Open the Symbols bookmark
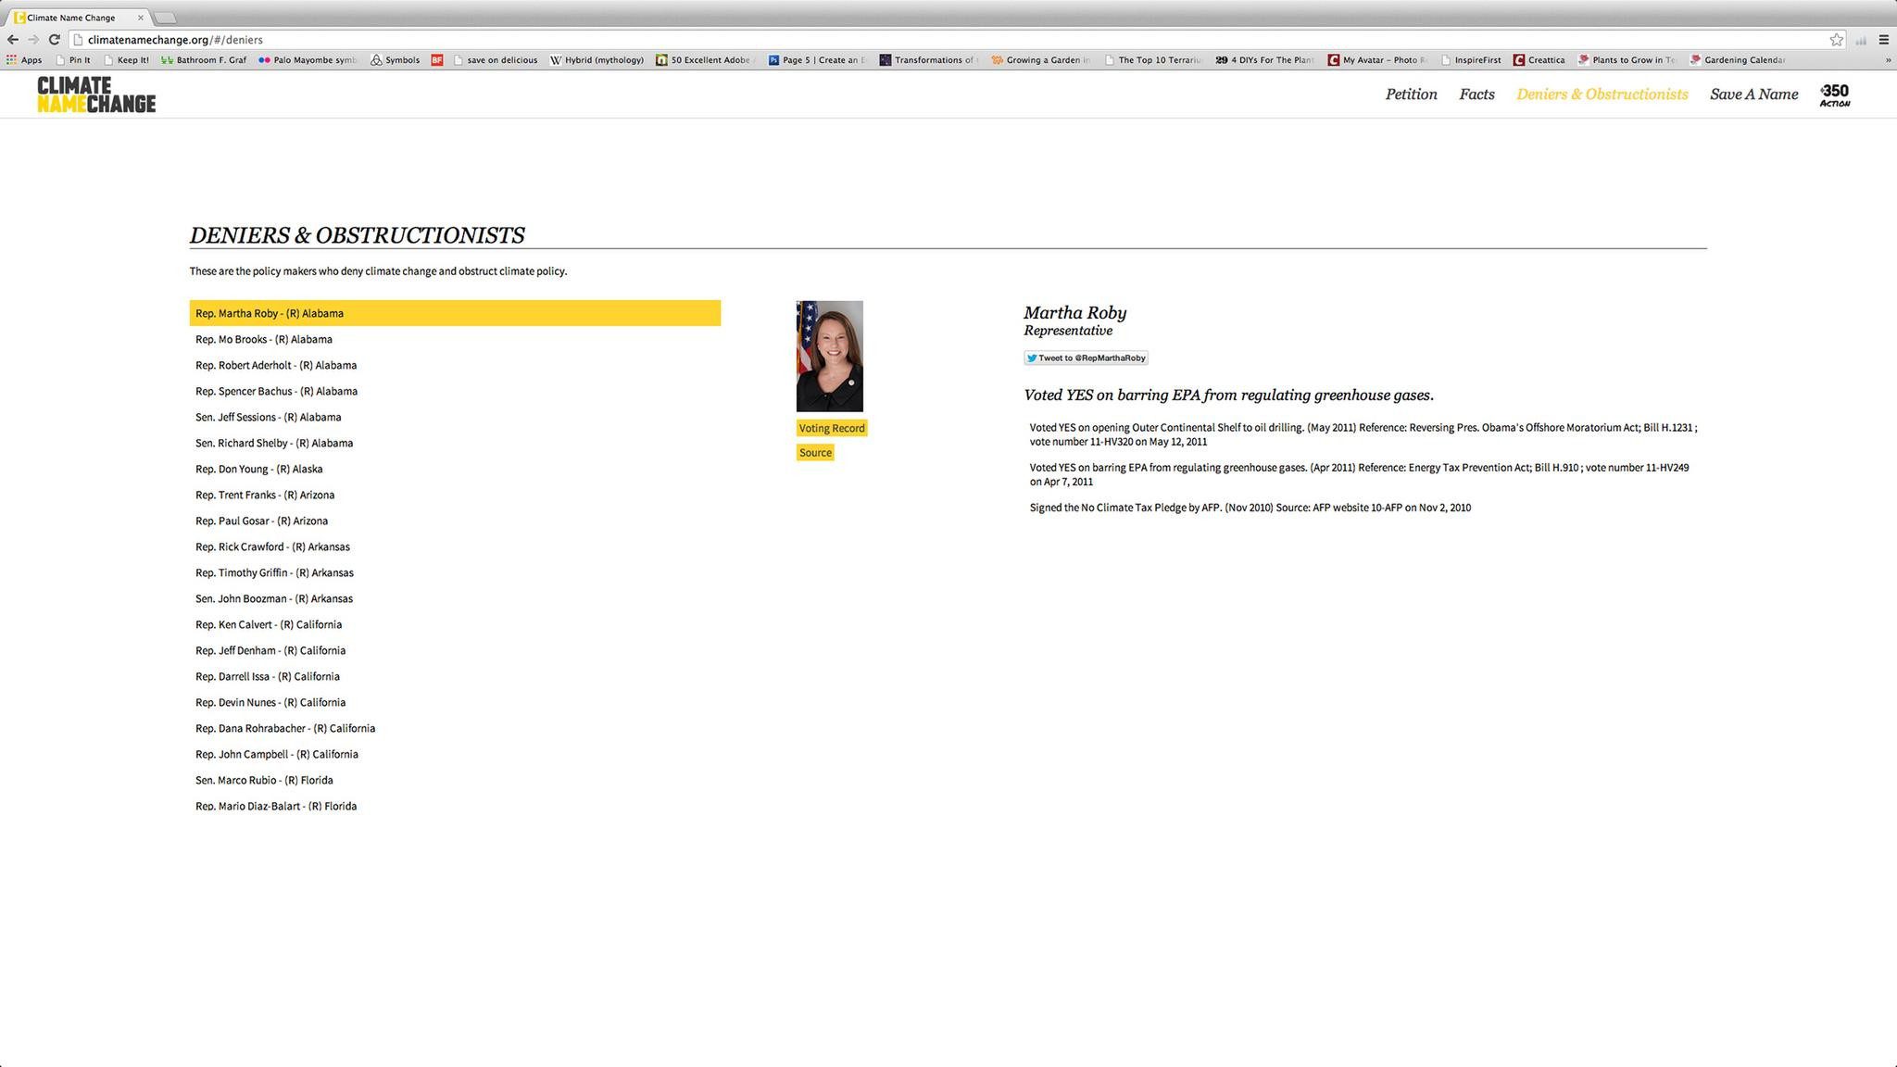The width and height of the screenshot is (1897, 1067). [x=395, y=60]
